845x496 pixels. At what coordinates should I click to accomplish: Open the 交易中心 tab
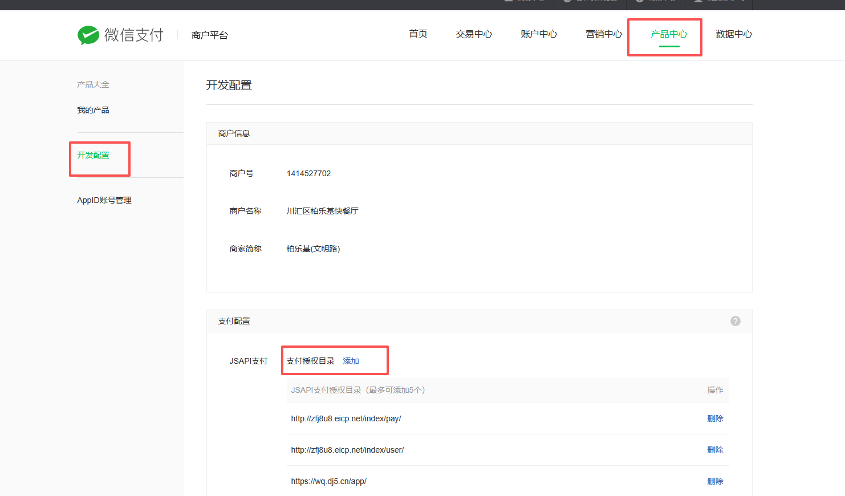click(x=474, y=34)
